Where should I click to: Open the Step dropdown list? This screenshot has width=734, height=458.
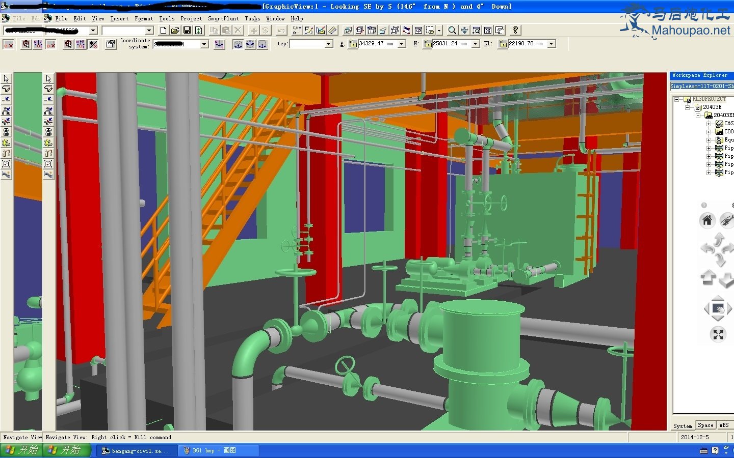pos(329,44)
